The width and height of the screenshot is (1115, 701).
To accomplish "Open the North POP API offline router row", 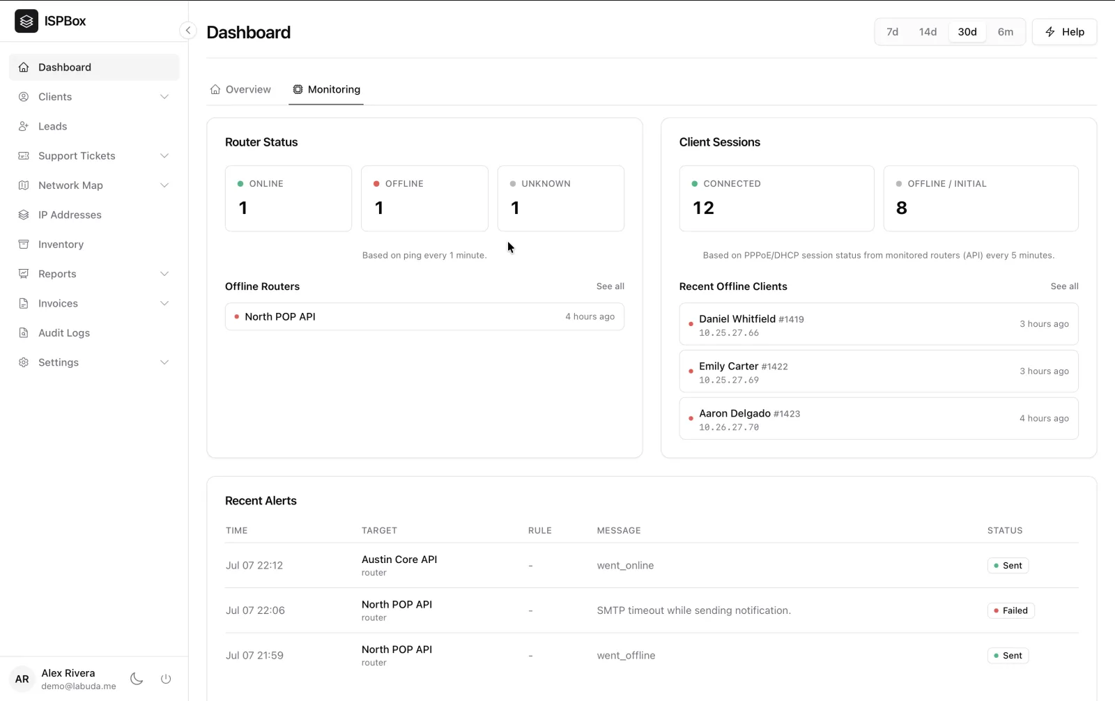I will point(424,316).
